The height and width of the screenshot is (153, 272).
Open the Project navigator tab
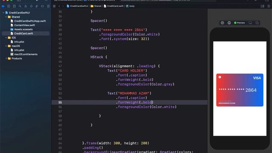[3, 6]
